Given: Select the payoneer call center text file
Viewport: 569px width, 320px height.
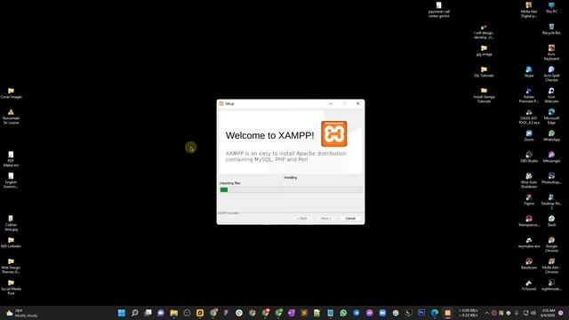Looking at the screenshot, I should click(438, 10).
